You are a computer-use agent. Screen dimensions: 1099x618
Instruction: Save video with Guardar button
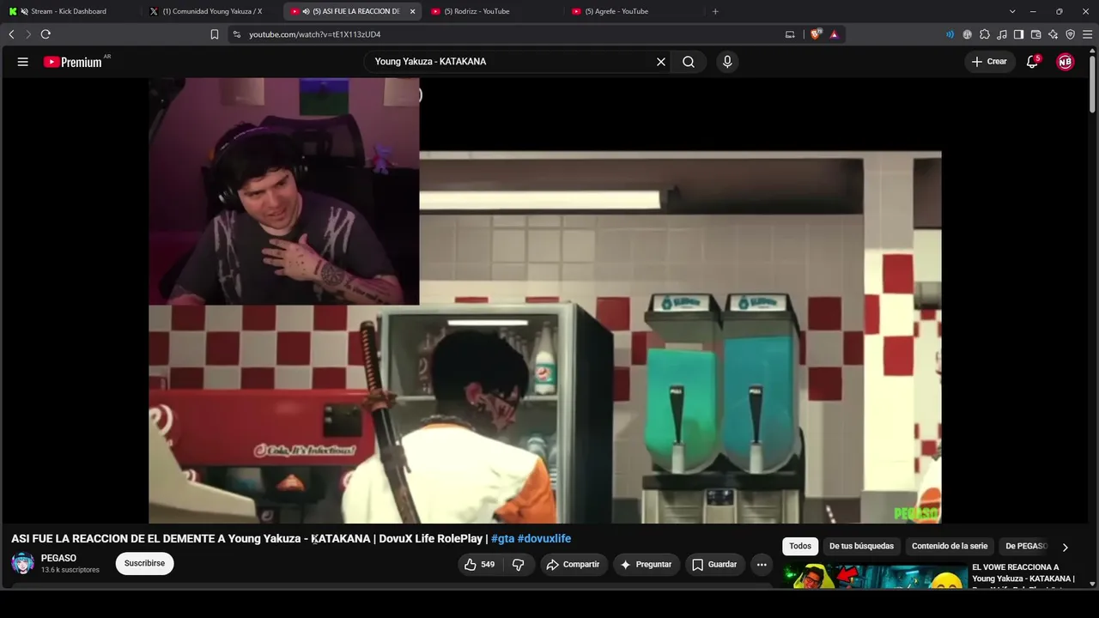tap(714, 564)
